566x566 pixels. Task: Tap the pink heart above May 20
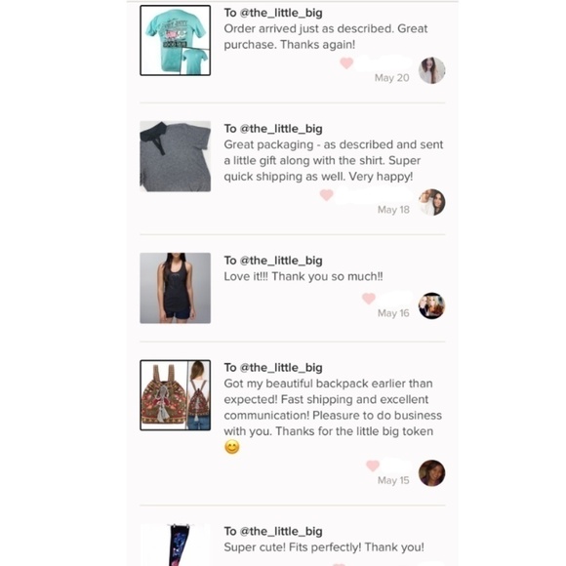point(346,63)
